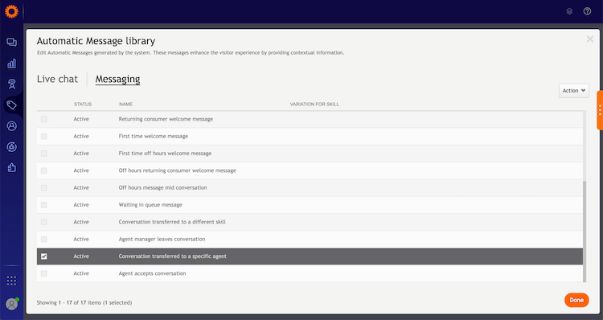Click the Done button
This screenshot has width=603, height=320.
pyautogui.click(x=576, y=300)
